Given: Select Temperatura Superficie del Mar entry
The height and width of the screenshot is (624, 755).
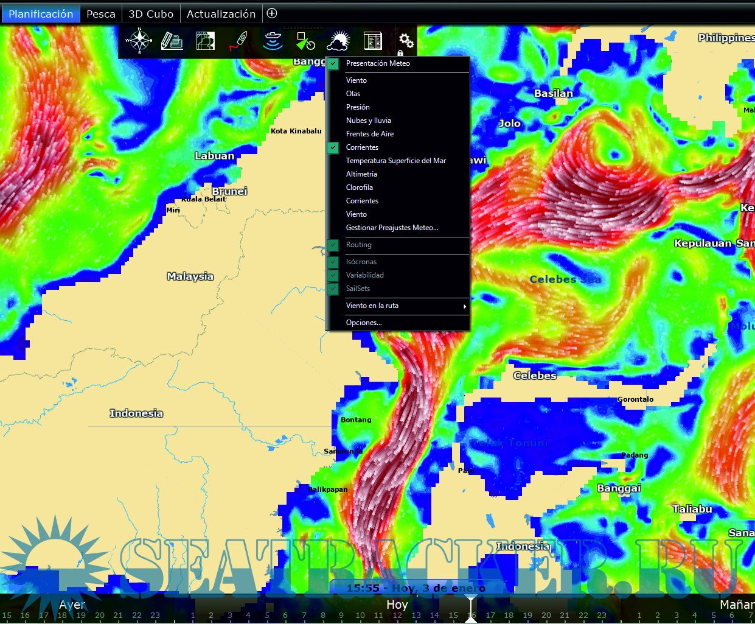Looking at the screenshot, I should 396,161.
